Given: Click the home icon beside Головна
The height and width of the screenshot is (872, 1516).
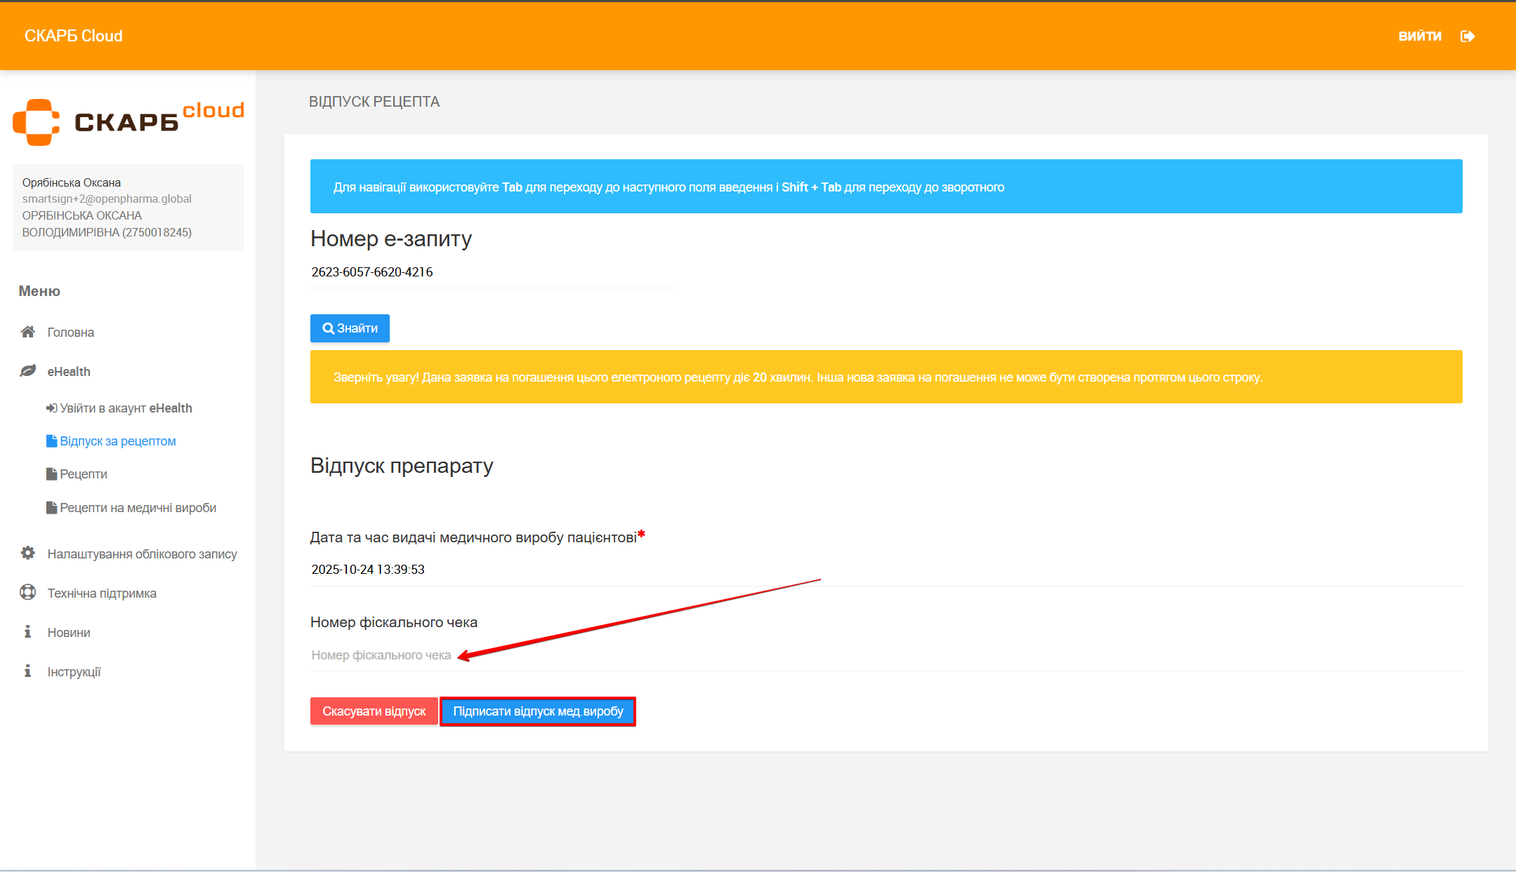Looking at the screenshot, I should 28,332.
